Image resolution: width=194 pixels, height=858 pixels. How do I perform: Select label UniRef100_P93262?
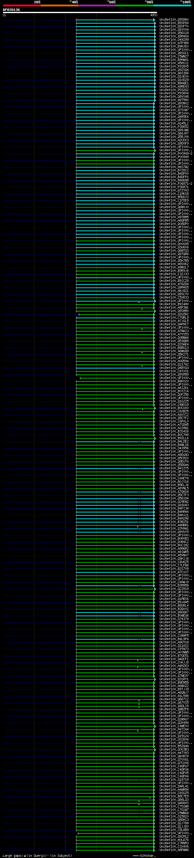[x=174, y=90]
